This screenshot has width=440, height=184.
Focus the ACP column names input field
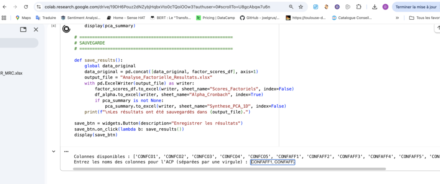coord(273,162)
